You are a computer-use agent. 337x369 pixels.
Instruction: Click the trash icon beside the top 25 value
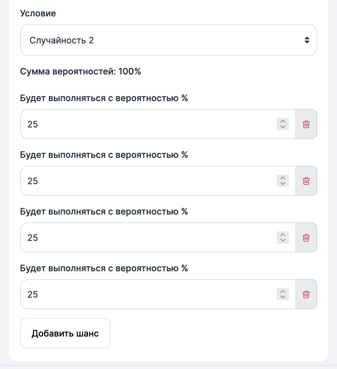point(306,124)
